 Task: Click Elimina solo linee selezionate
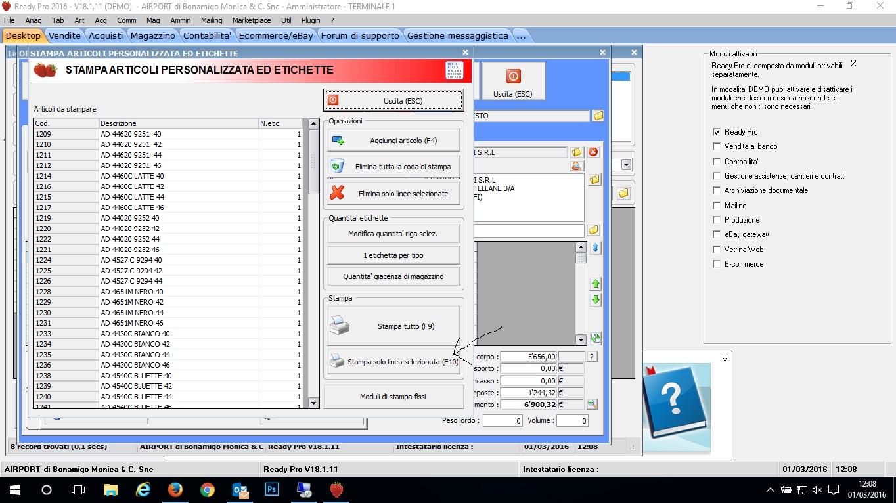394,194
